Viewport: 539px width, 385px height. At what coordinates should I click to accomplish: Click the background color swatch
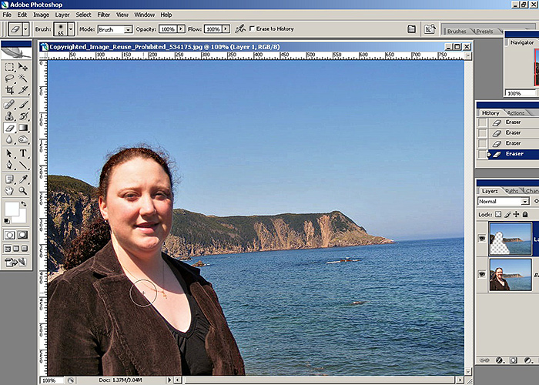click(22, 218)
